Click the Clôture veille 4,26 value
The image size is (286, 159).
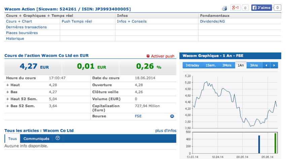point(139,92)
